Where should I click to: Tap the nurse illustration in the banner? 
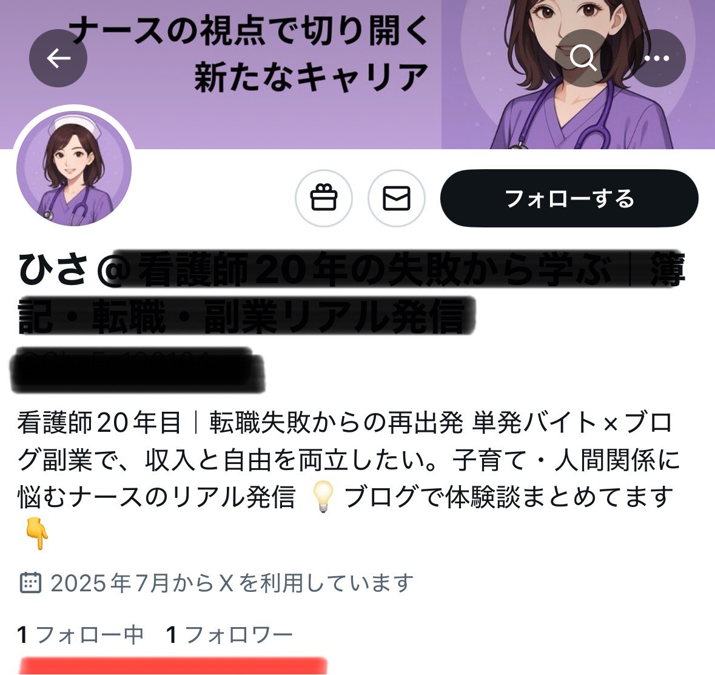[x=579, y=75]
